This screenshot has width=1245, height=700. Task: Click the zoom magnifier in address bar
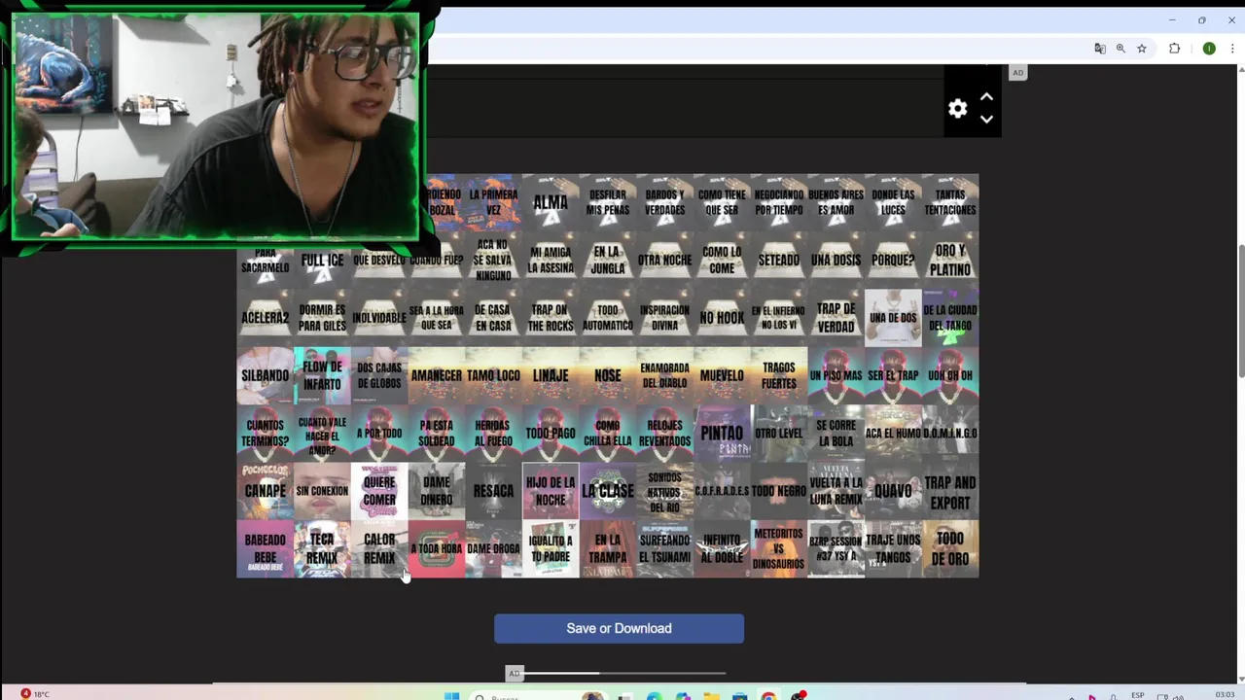click(x=1120, y=49)
